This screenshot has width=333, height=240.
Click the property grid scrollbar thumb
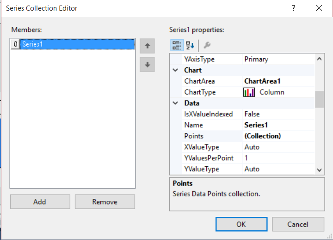[x=319, y=99]
